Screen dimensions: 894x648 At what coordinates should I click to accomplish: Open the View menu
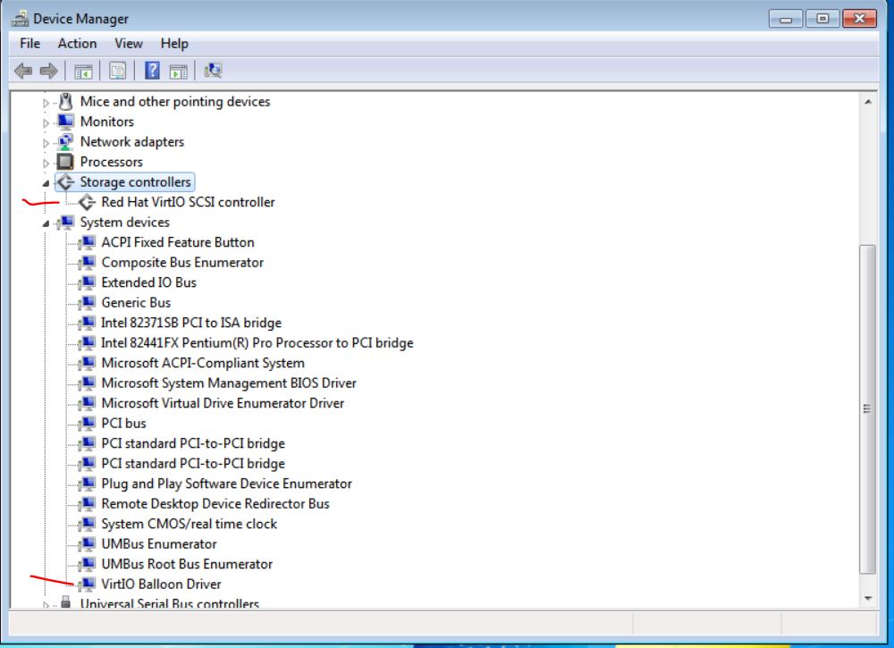[128, 43]
